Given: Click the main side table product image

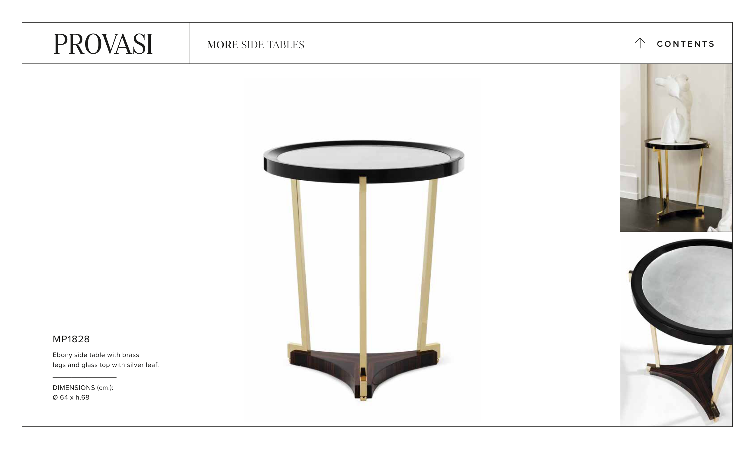Looking at the screenshot, I should pos(364,270).
